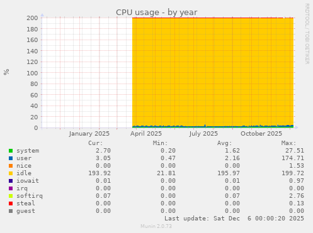This screenshot has height=233, width=313.
Task: Click softirq current value 0.07
Action: (103, 196)
